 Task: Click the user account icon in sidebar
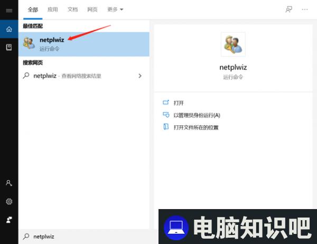pyautogui.click(x=9, y=183)
